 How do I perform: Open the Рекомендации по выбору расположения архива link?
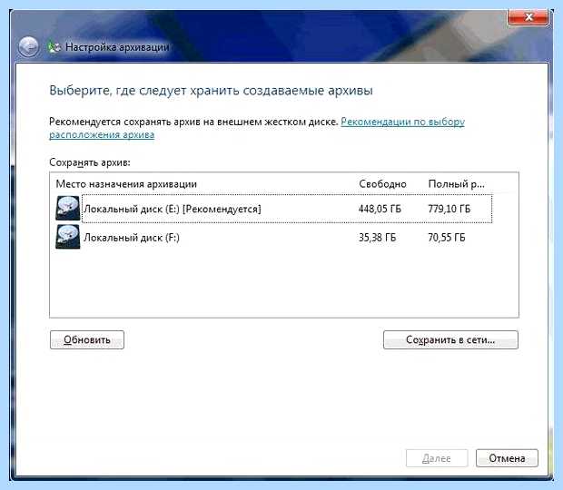click(x=257, y=128)
